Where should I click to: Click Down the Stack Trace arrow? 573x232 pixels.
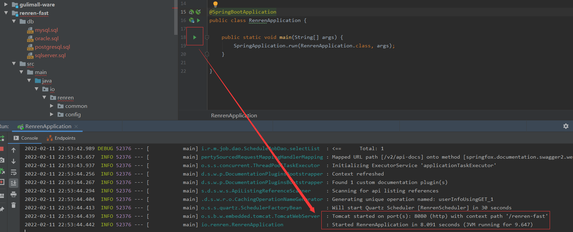tap(14, 161)
